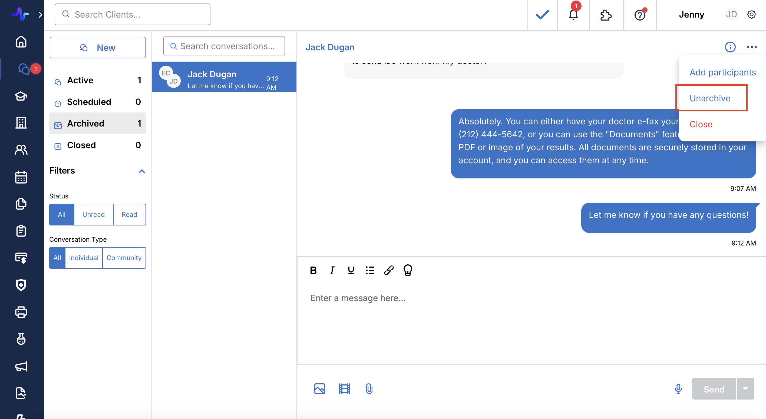
Task: Open the calendar sidebar icon
Action: [21, 177]
